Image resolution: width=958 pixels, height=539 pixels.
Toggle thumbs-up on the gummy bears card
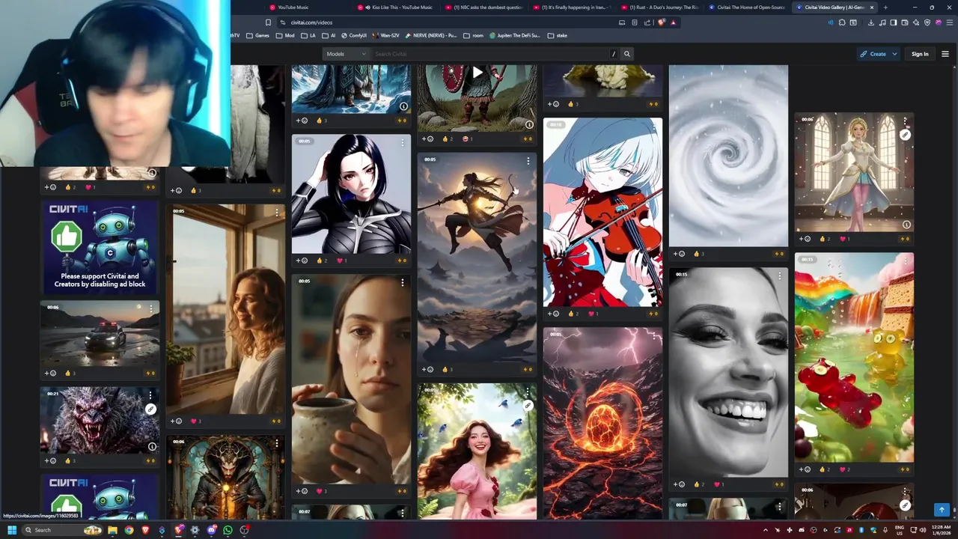pyautogui.click(x=824, y=469)
